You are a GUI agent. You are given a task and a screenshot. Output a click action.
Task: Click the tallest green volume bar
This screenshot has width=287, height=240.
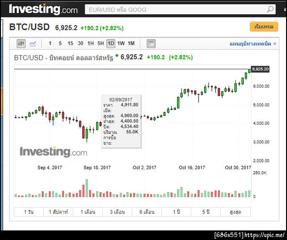[87, 188]
